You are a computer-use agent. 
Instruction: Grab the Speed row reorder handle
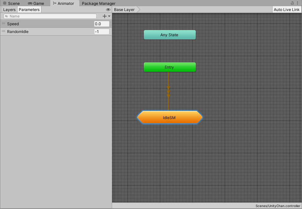point(4,24)
